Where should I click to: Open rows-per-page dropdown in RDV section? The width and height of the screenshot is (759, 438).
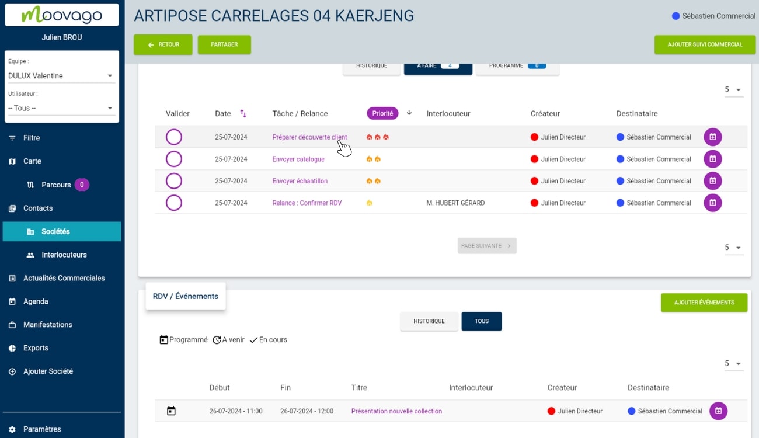[x=733, y=364]
